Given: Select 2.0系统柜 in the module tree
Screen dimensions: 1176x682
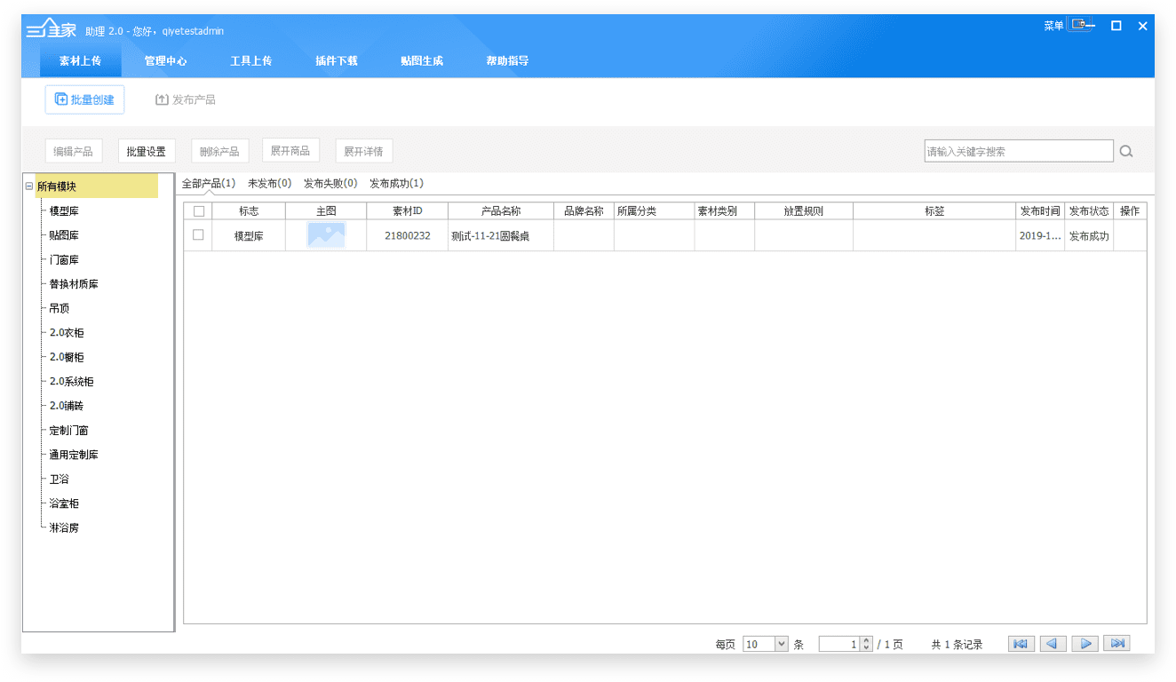Looking at the screenshot, I should pyautogui.click(x=72, y=382).
